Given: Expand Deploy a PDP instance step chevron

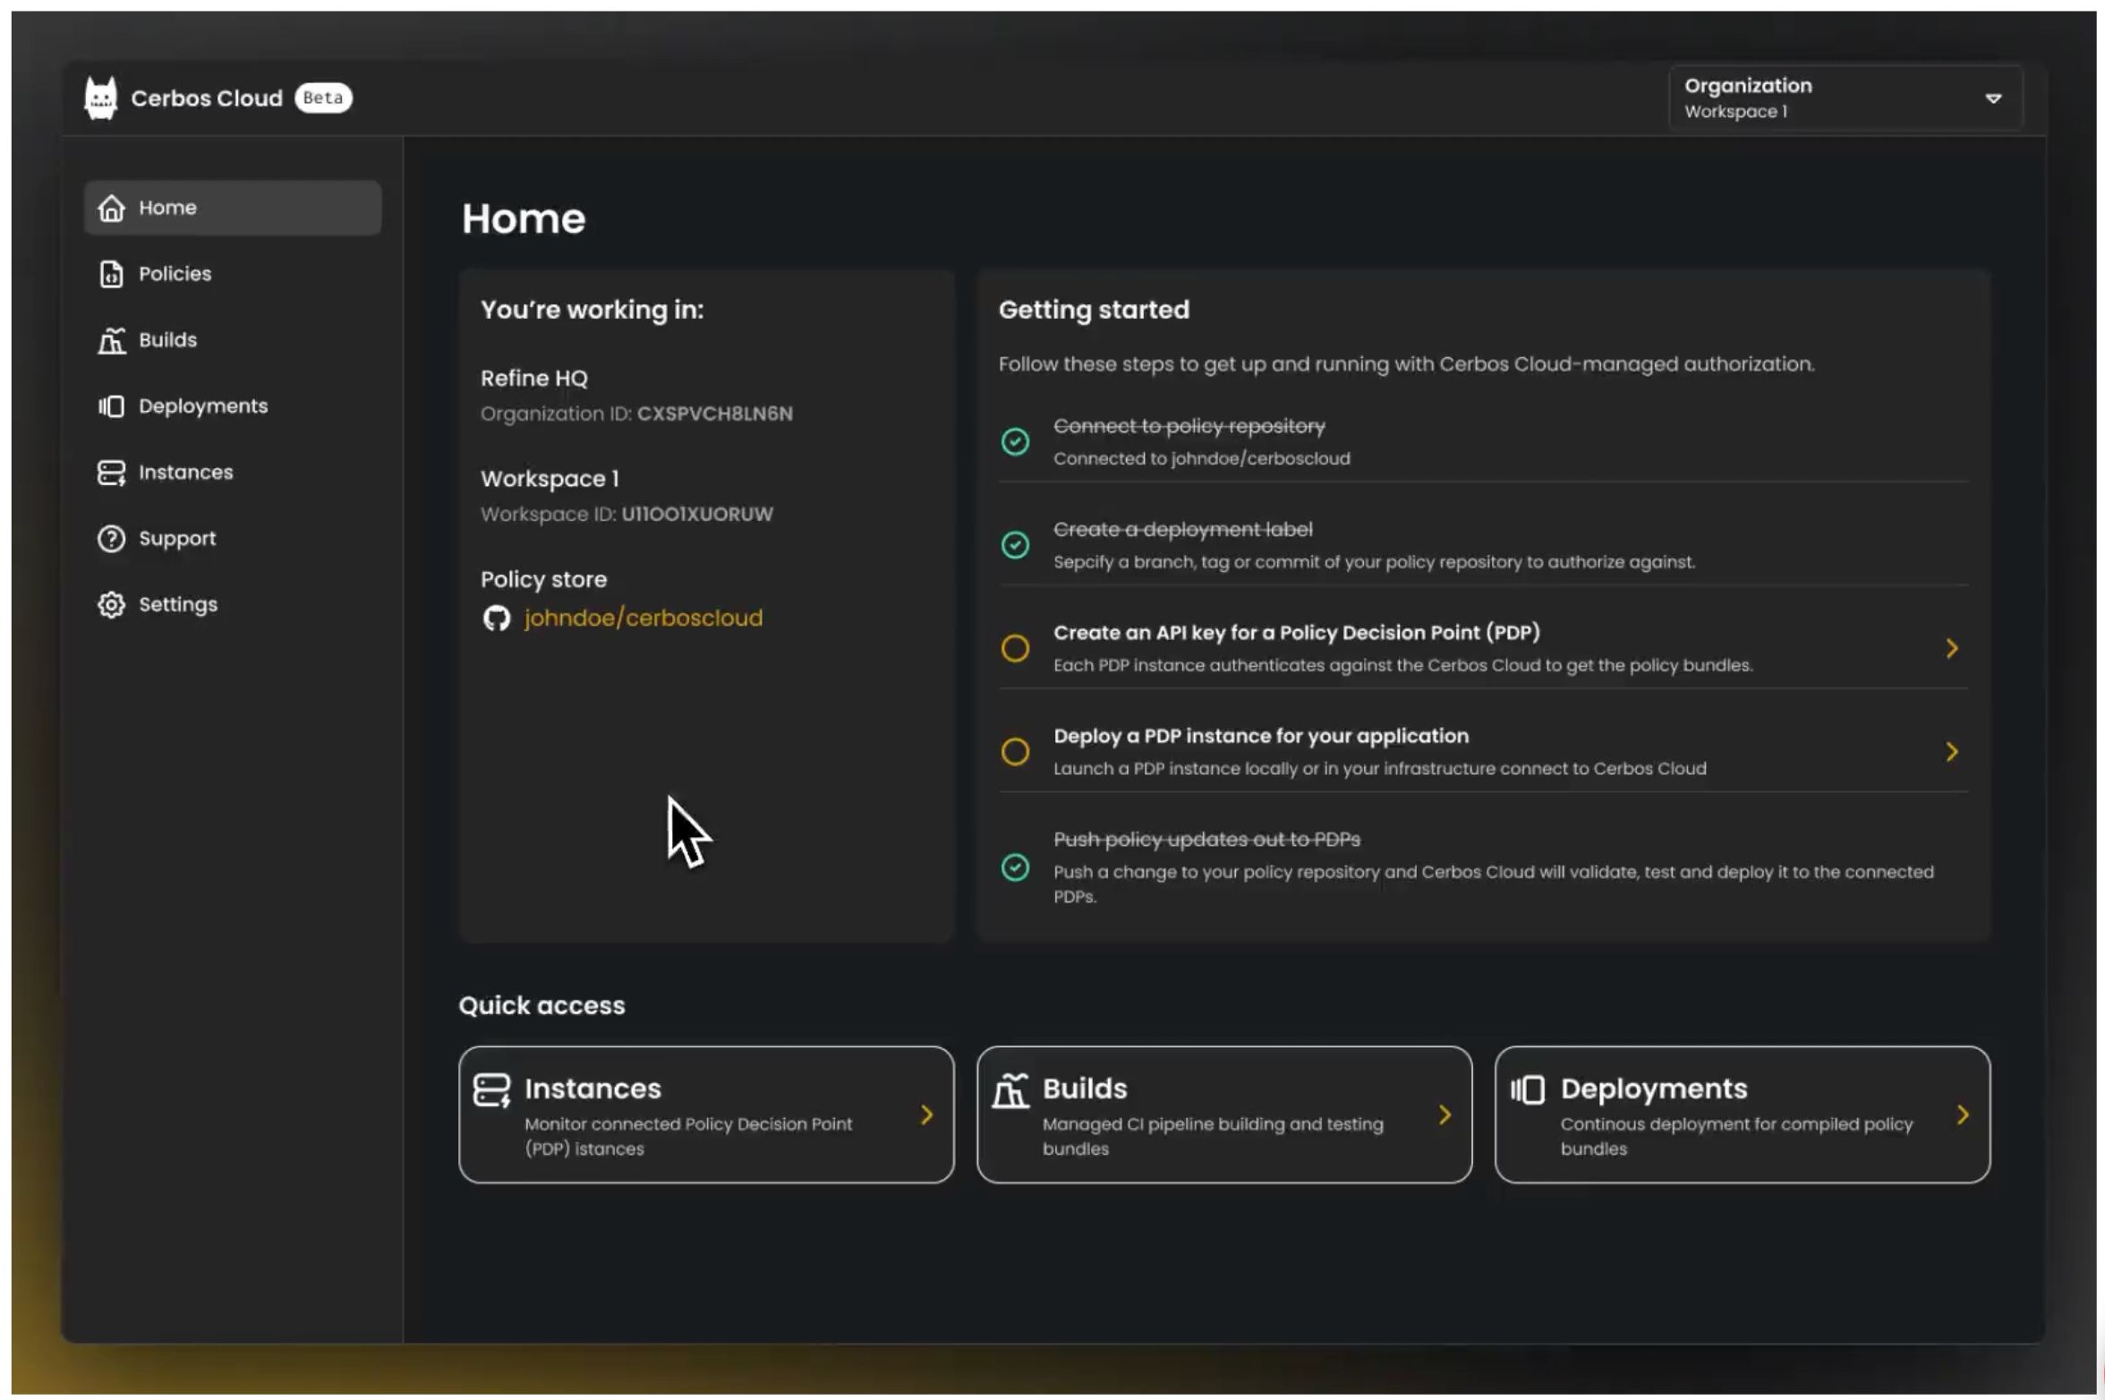Looking at the screenshot, I should (1952, 752).
